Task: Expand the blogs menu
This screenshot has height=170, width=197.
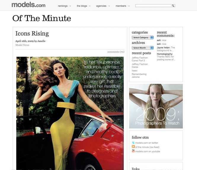Action: pyautogui.click(x=84, y=6)
